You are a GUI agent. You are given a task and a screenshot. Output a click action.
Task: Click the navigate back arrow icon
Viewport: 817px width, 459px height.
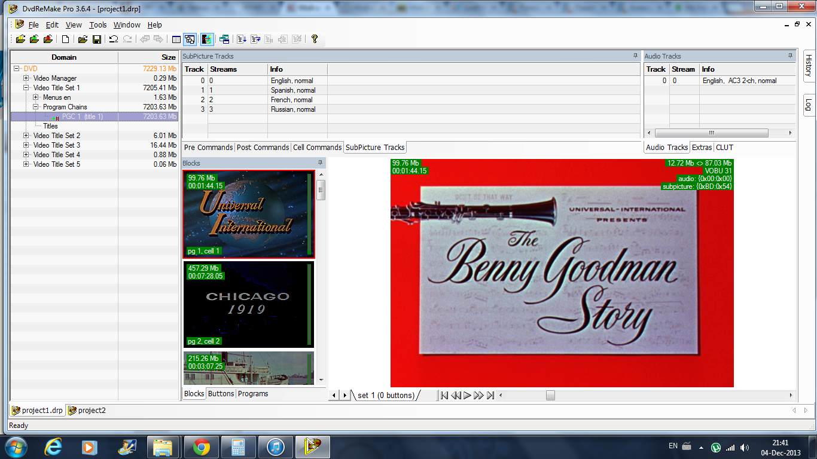145,39
